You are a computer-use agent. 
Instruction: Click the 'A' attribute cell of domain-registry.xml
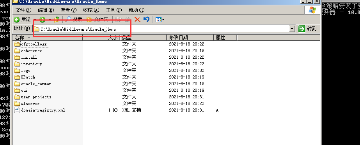(217, 110)
